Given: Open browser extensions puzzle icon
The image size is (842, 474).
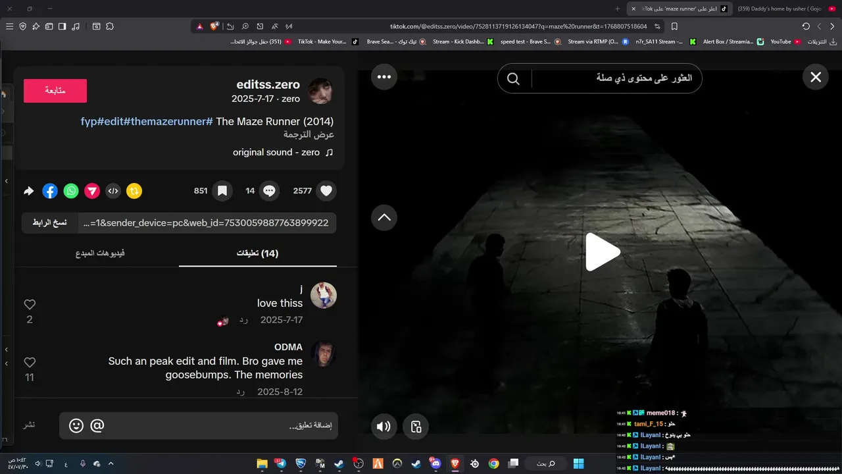Looking at the screenshot, I should tap(110, 26).
